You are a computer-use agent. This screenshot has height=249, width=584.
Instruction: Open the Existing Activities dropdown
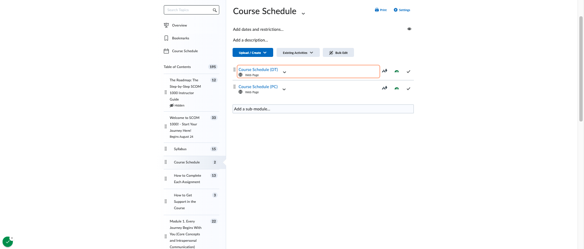298,53
